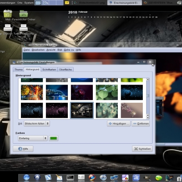Launch GIMP from the dock
This screenshot has height=182, width=182.
coord(147,177)
